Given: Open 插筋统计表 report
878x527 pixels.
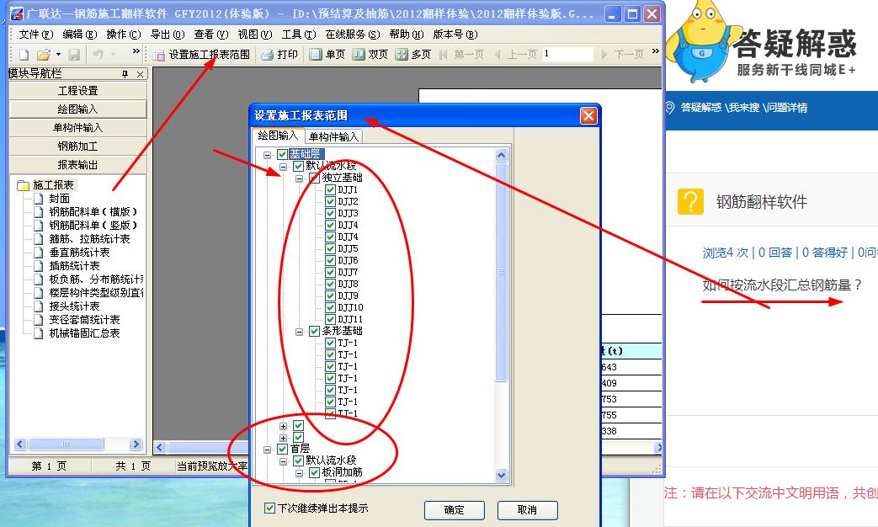Looking at the screenshot, I should [74, 266].
